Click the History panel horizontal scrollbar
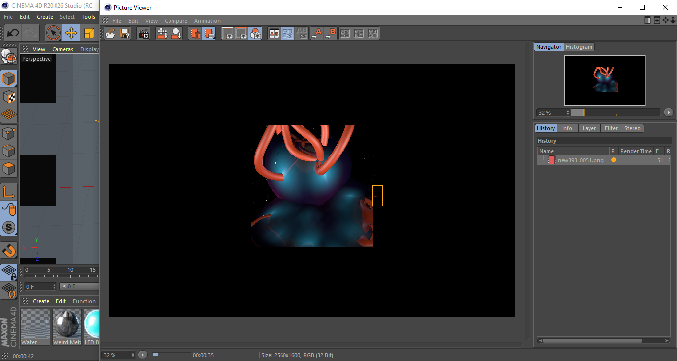The image size is (677, 361). click(592, 341)
